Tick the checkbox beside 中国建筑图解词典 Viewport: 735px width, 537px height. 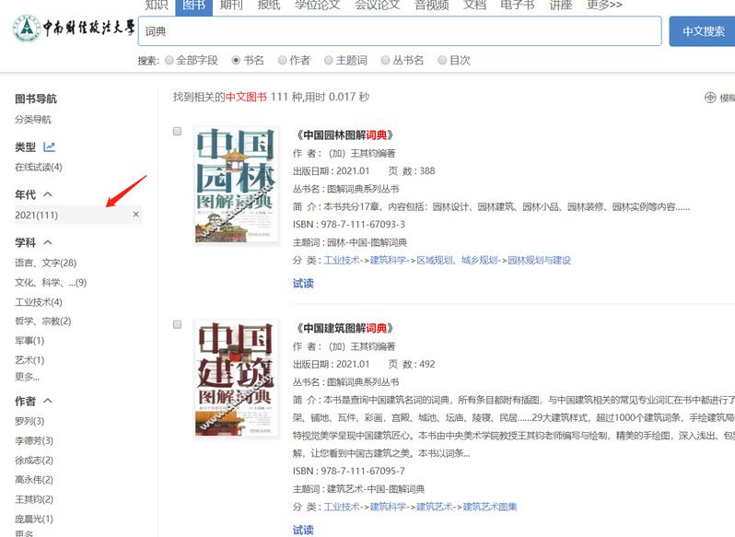pos(178,325)
